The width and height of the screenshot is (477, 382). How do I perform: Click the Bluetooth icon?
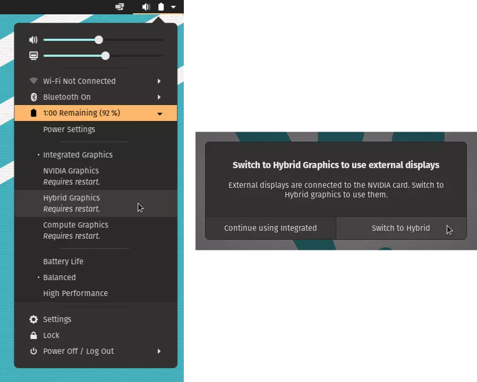(33, 97)
